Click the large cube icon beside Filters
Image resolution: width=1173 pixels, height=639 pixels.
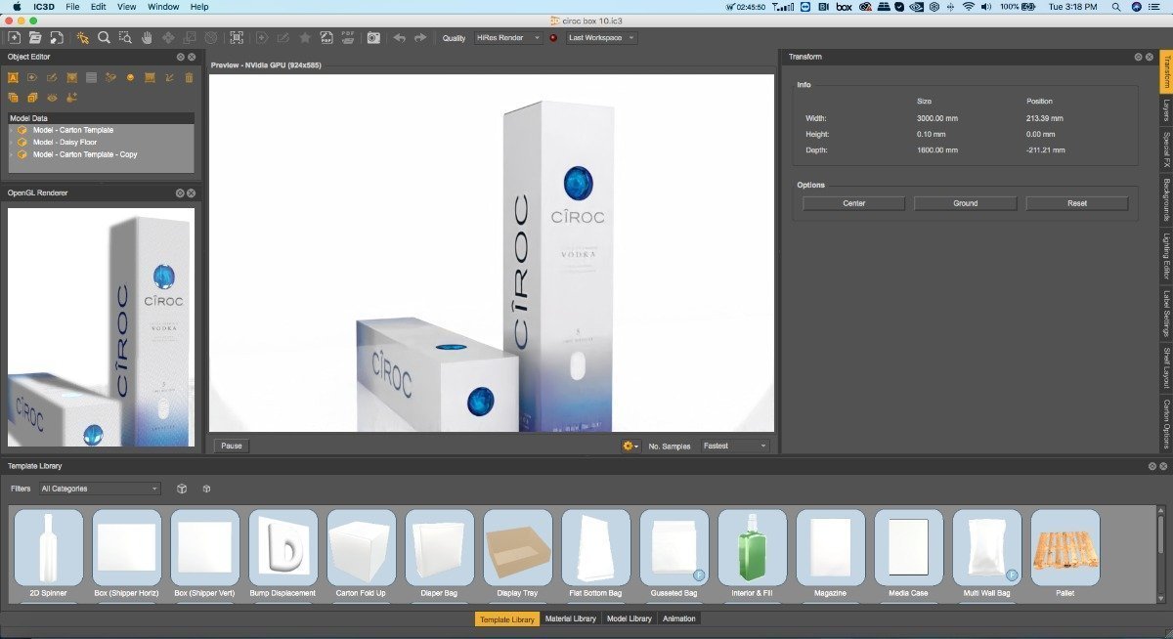coord(182,489)
